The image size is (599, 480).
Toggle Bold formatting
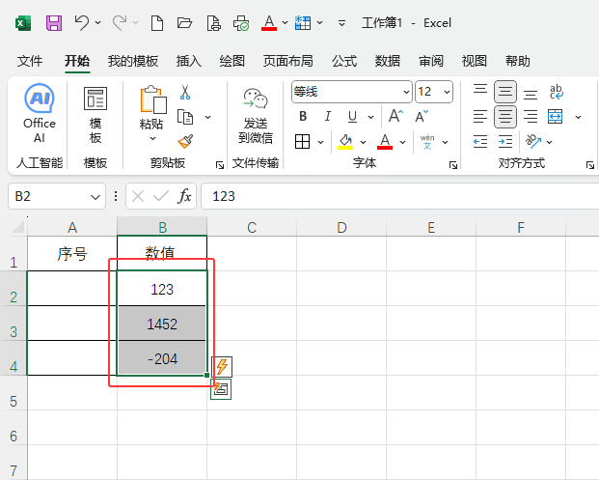point(303,116)
